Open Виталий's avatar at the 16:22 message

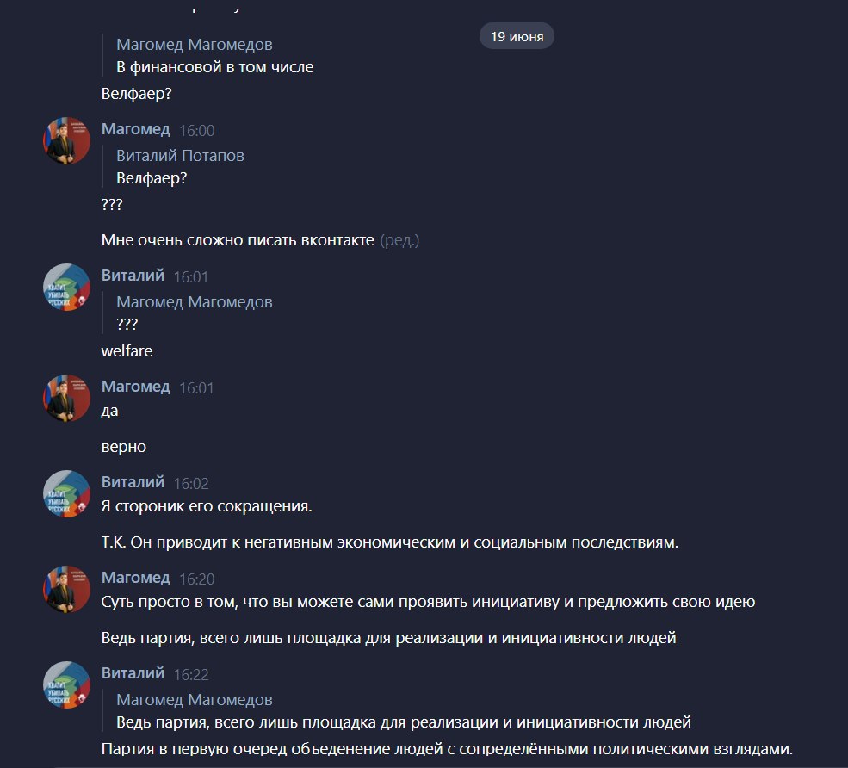tap(66, 685)
